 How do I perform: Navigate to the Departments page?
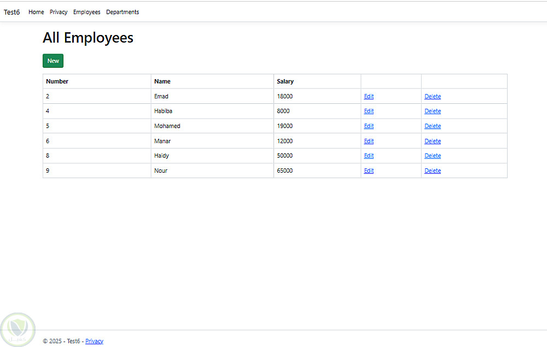[123, 12]
